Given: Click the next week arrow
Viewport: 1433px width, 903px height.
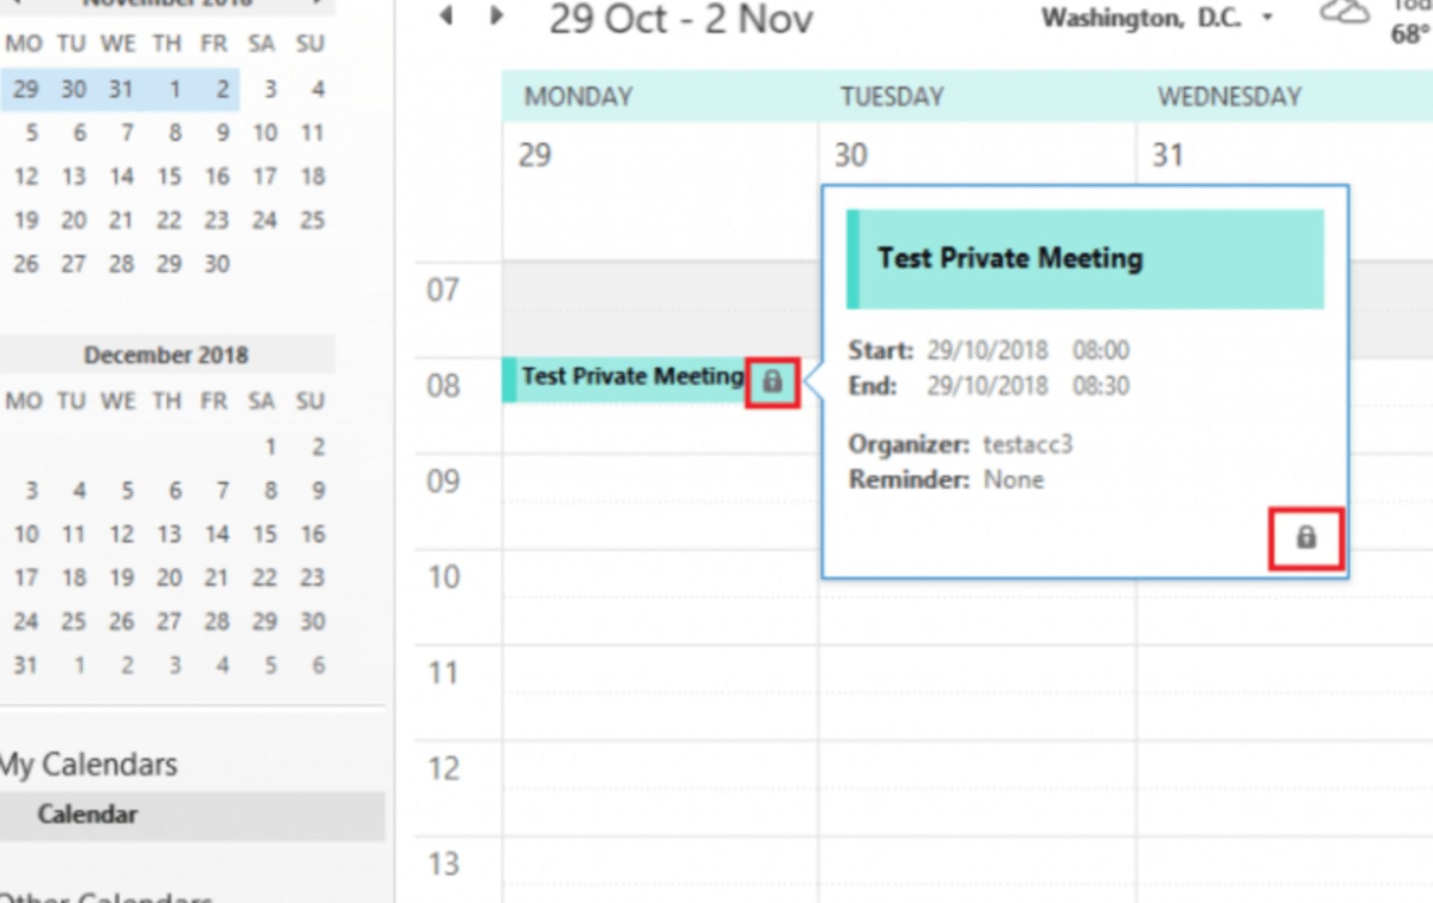Looking at the screenshot, I should pos(496,16).
